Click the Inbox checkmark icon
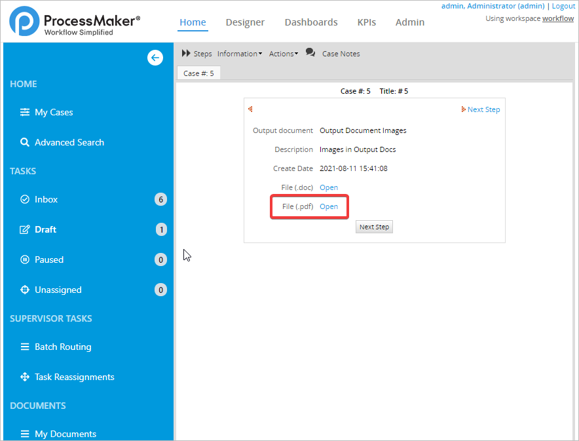The image size is (579, 441). coord(25,199)
